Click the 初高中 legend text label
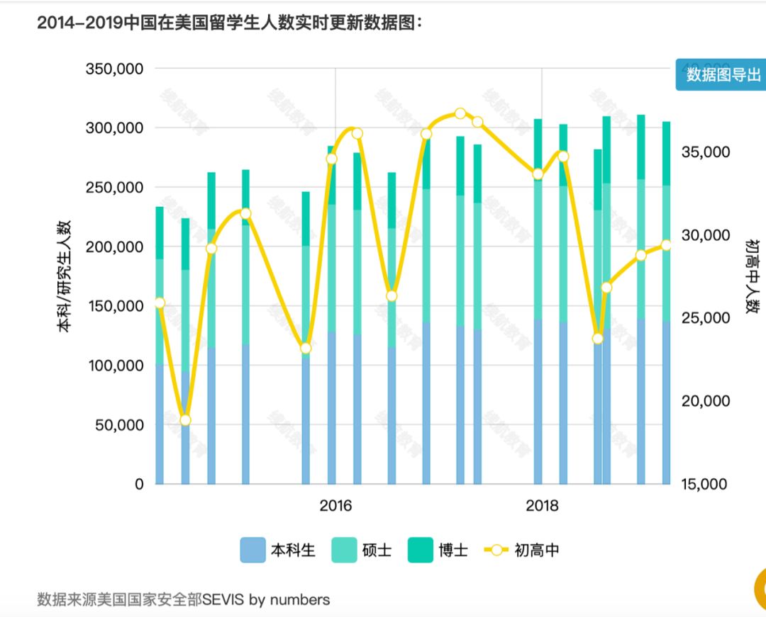Viewport: 766px width, 617px height. (536, 550)
